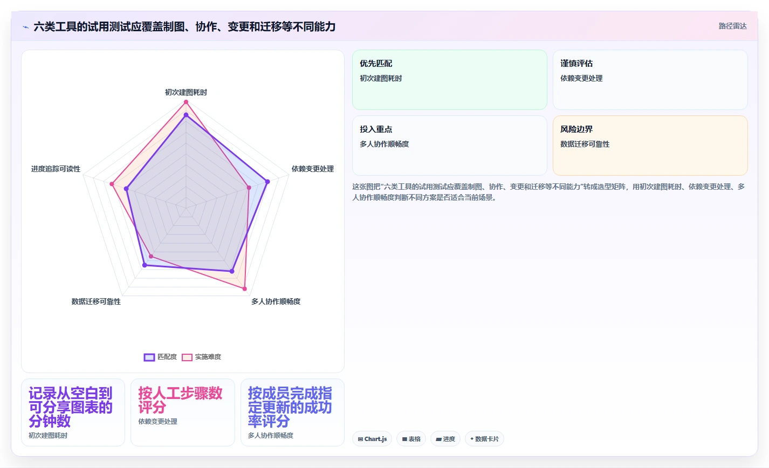This screenshot has height=468, width=769.
Task: Toggle the 实施难度 legend item
Action: [x=201, y=357]
